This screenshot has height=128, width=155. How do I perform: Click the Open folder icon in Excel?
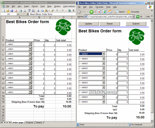(8, 11)
